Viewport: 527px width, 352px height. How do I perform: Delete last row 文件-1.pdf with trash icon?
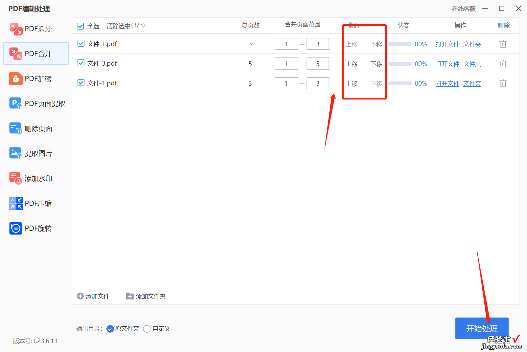click(x=503, y=83)
